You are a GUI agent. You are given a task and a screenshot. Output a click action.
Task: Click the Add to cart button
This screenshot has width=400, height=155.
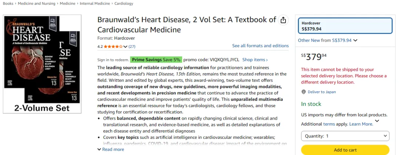tap(345, 150)
